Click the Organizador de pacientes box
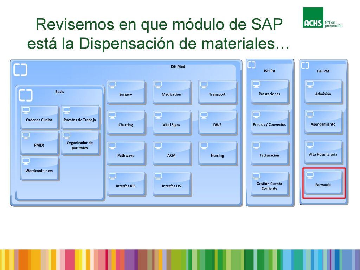The image size is (360, 270). click(x=80, y=143)
